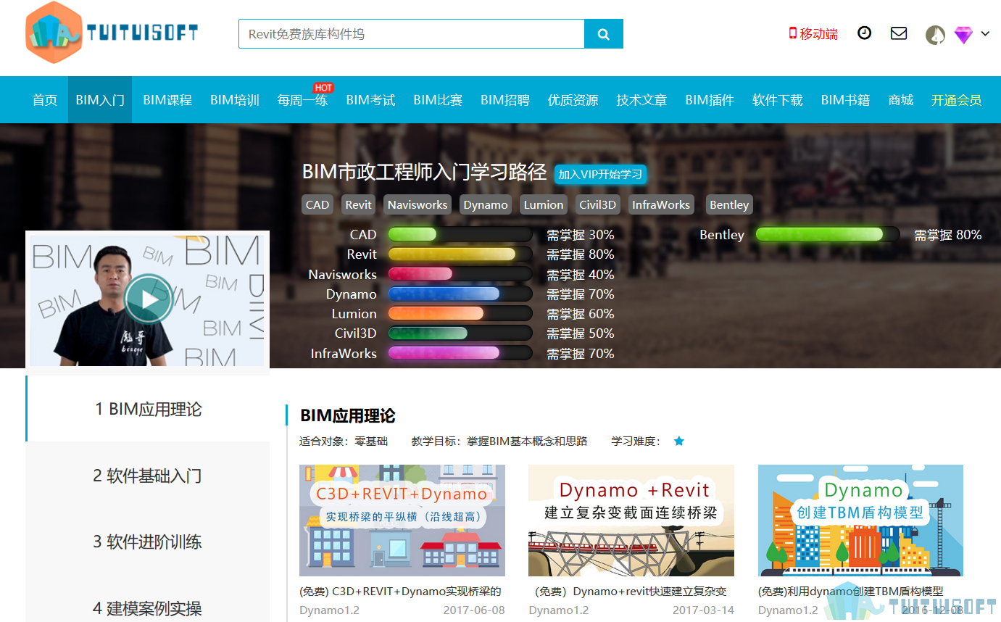Focus the Revit search input field

click(412, 34)
